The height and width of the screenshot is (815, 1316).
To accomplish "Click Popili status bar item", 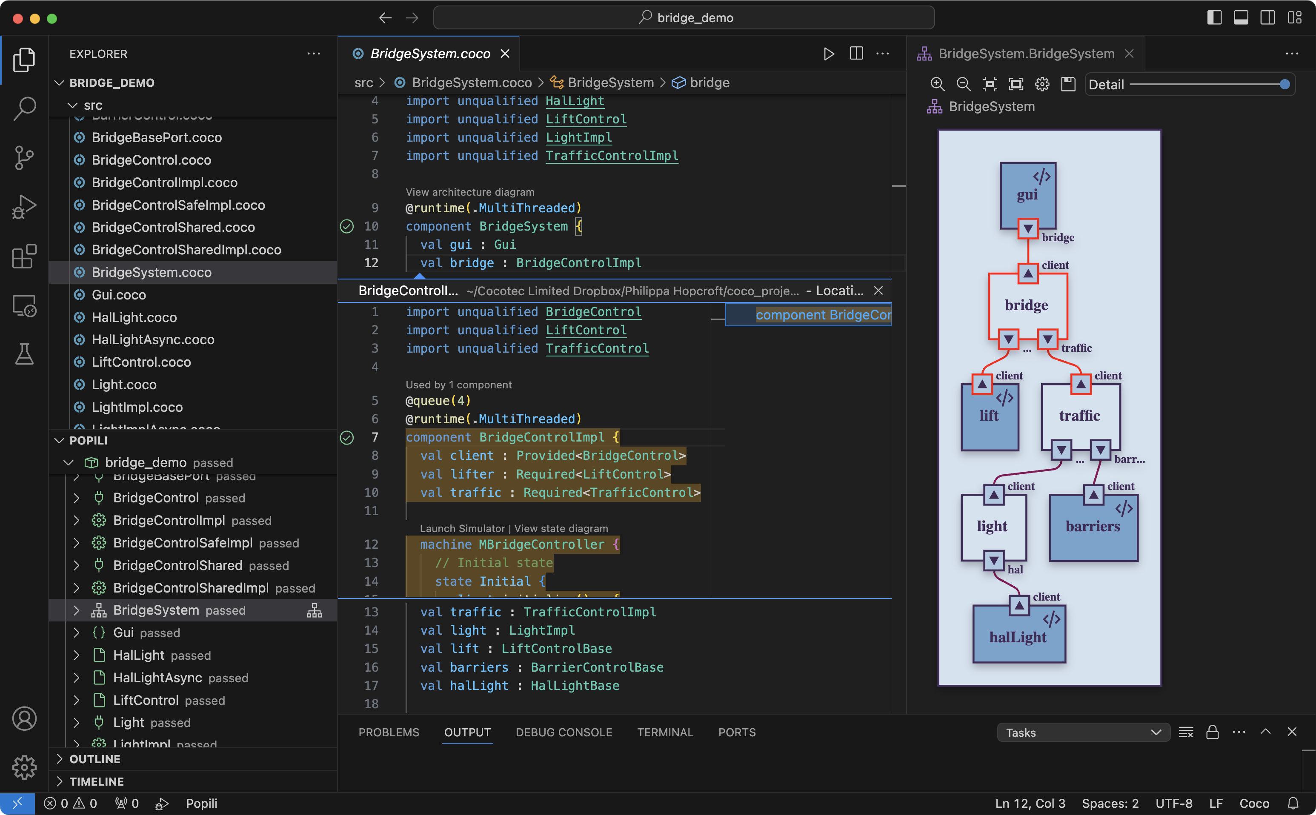I will 201,803.
